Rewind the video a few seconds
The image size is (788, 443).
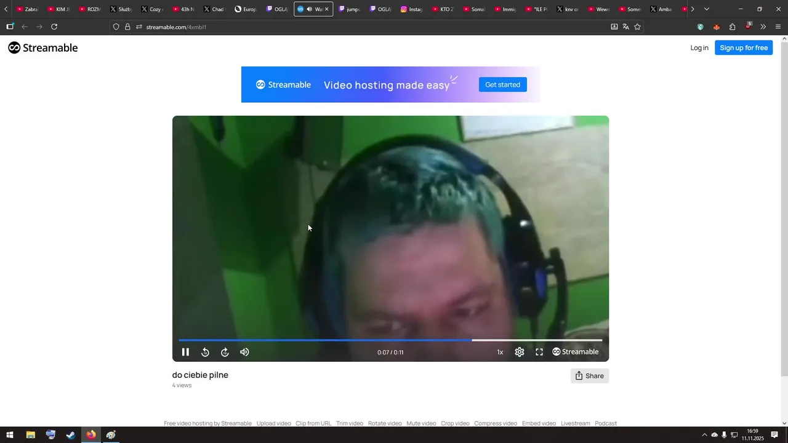(205, 352)
